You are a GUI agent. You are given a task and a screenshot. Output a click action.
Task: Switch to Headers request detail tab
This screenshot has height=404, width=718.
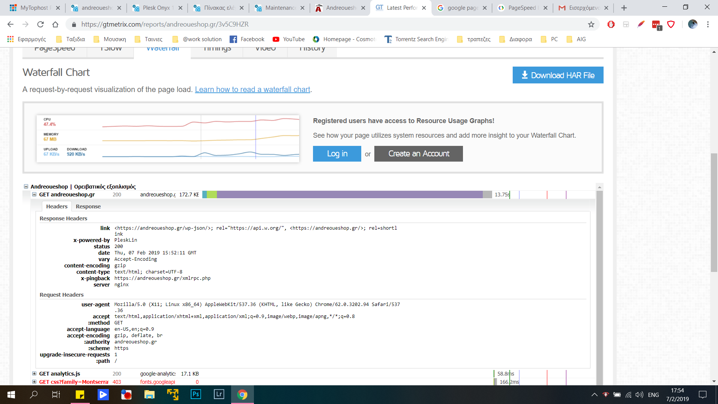click(x=56, y=206)
